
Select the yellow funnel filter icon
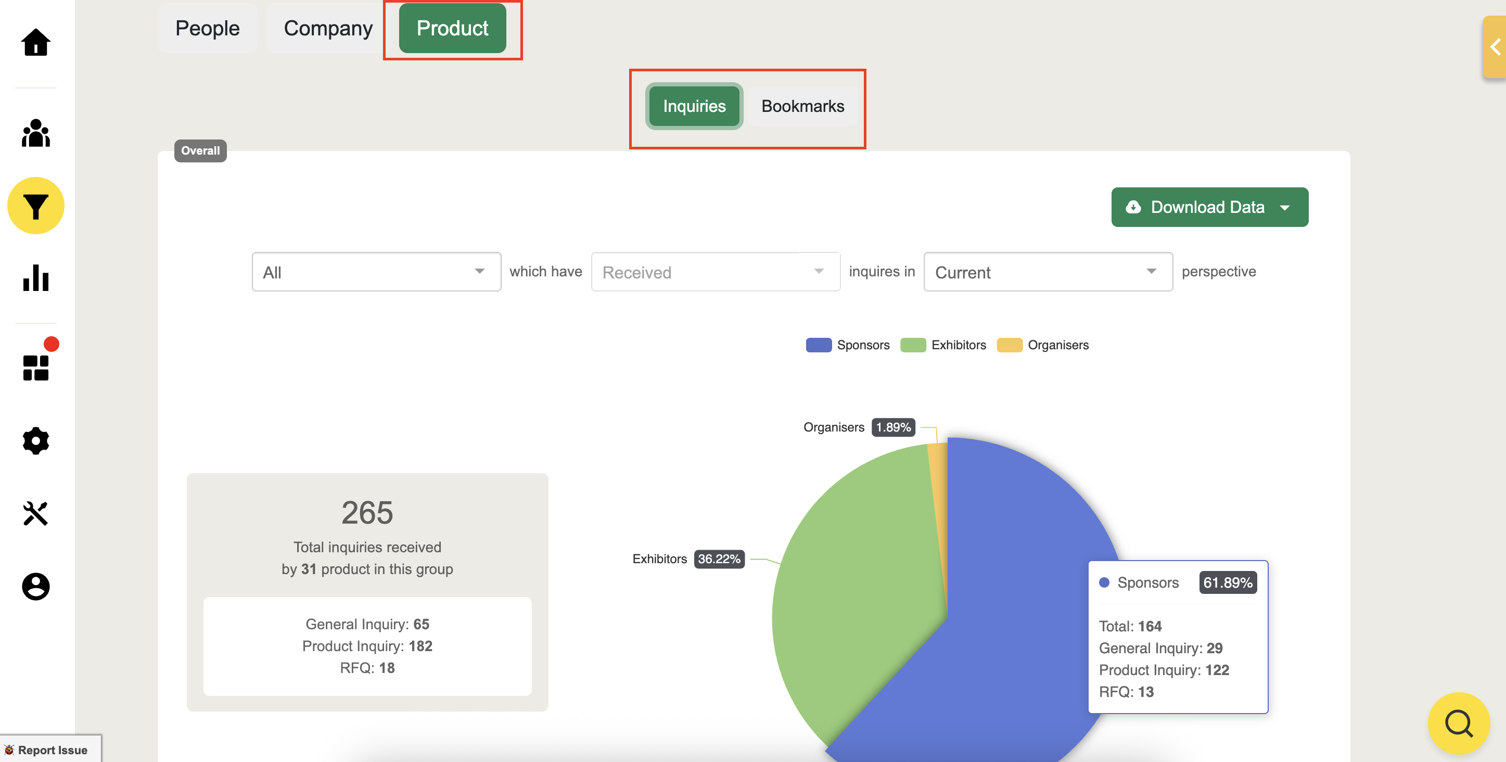(36, 206)
